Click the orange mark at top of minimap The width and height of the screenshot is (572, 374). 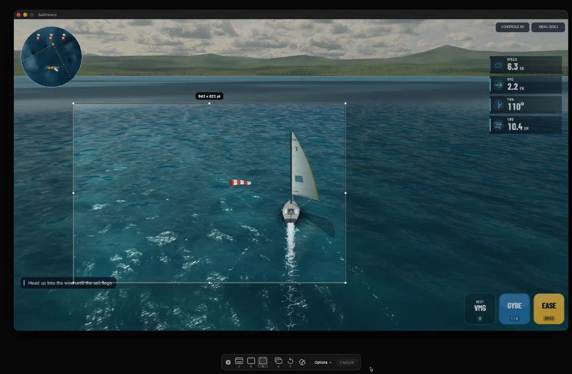(53, 44)
